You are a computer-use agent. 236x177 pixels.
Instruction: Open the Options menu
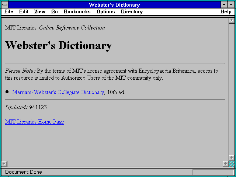(106, 12)
